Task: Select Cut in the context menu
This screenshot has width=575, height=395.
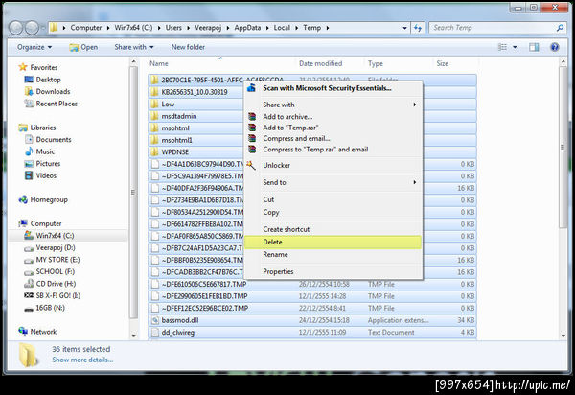Action: [x=333, y=199]
